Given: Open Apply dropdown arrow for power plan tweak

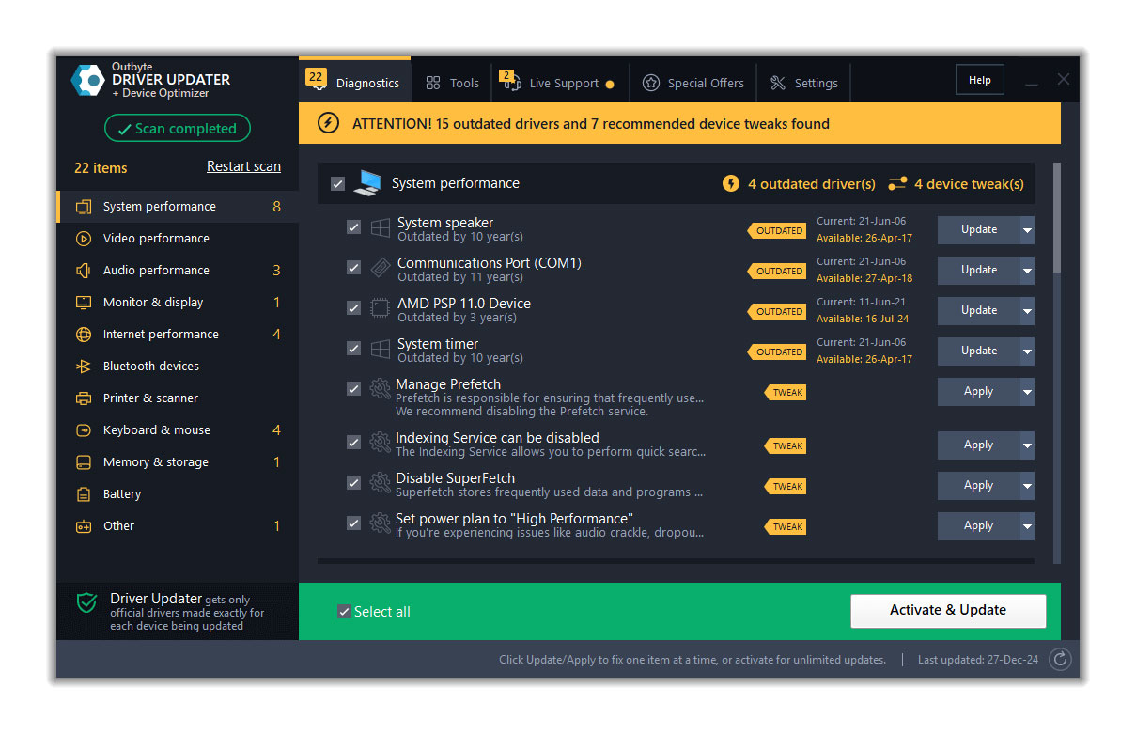Looking at the screenshot, I should (1027, 526).
